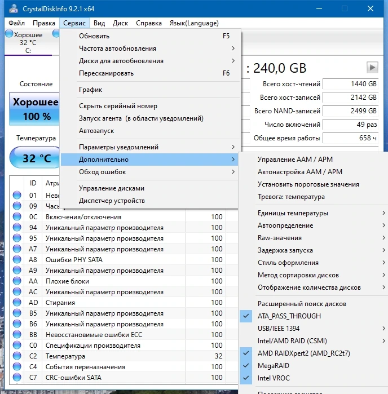Open the Правка menu
Viewport: 388px width, 394px height.
coord(44,23)
